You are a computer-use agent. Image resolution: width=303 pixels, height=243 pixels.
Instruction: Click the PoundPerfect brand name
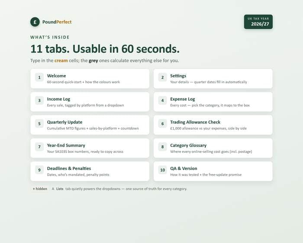(57, 22)
